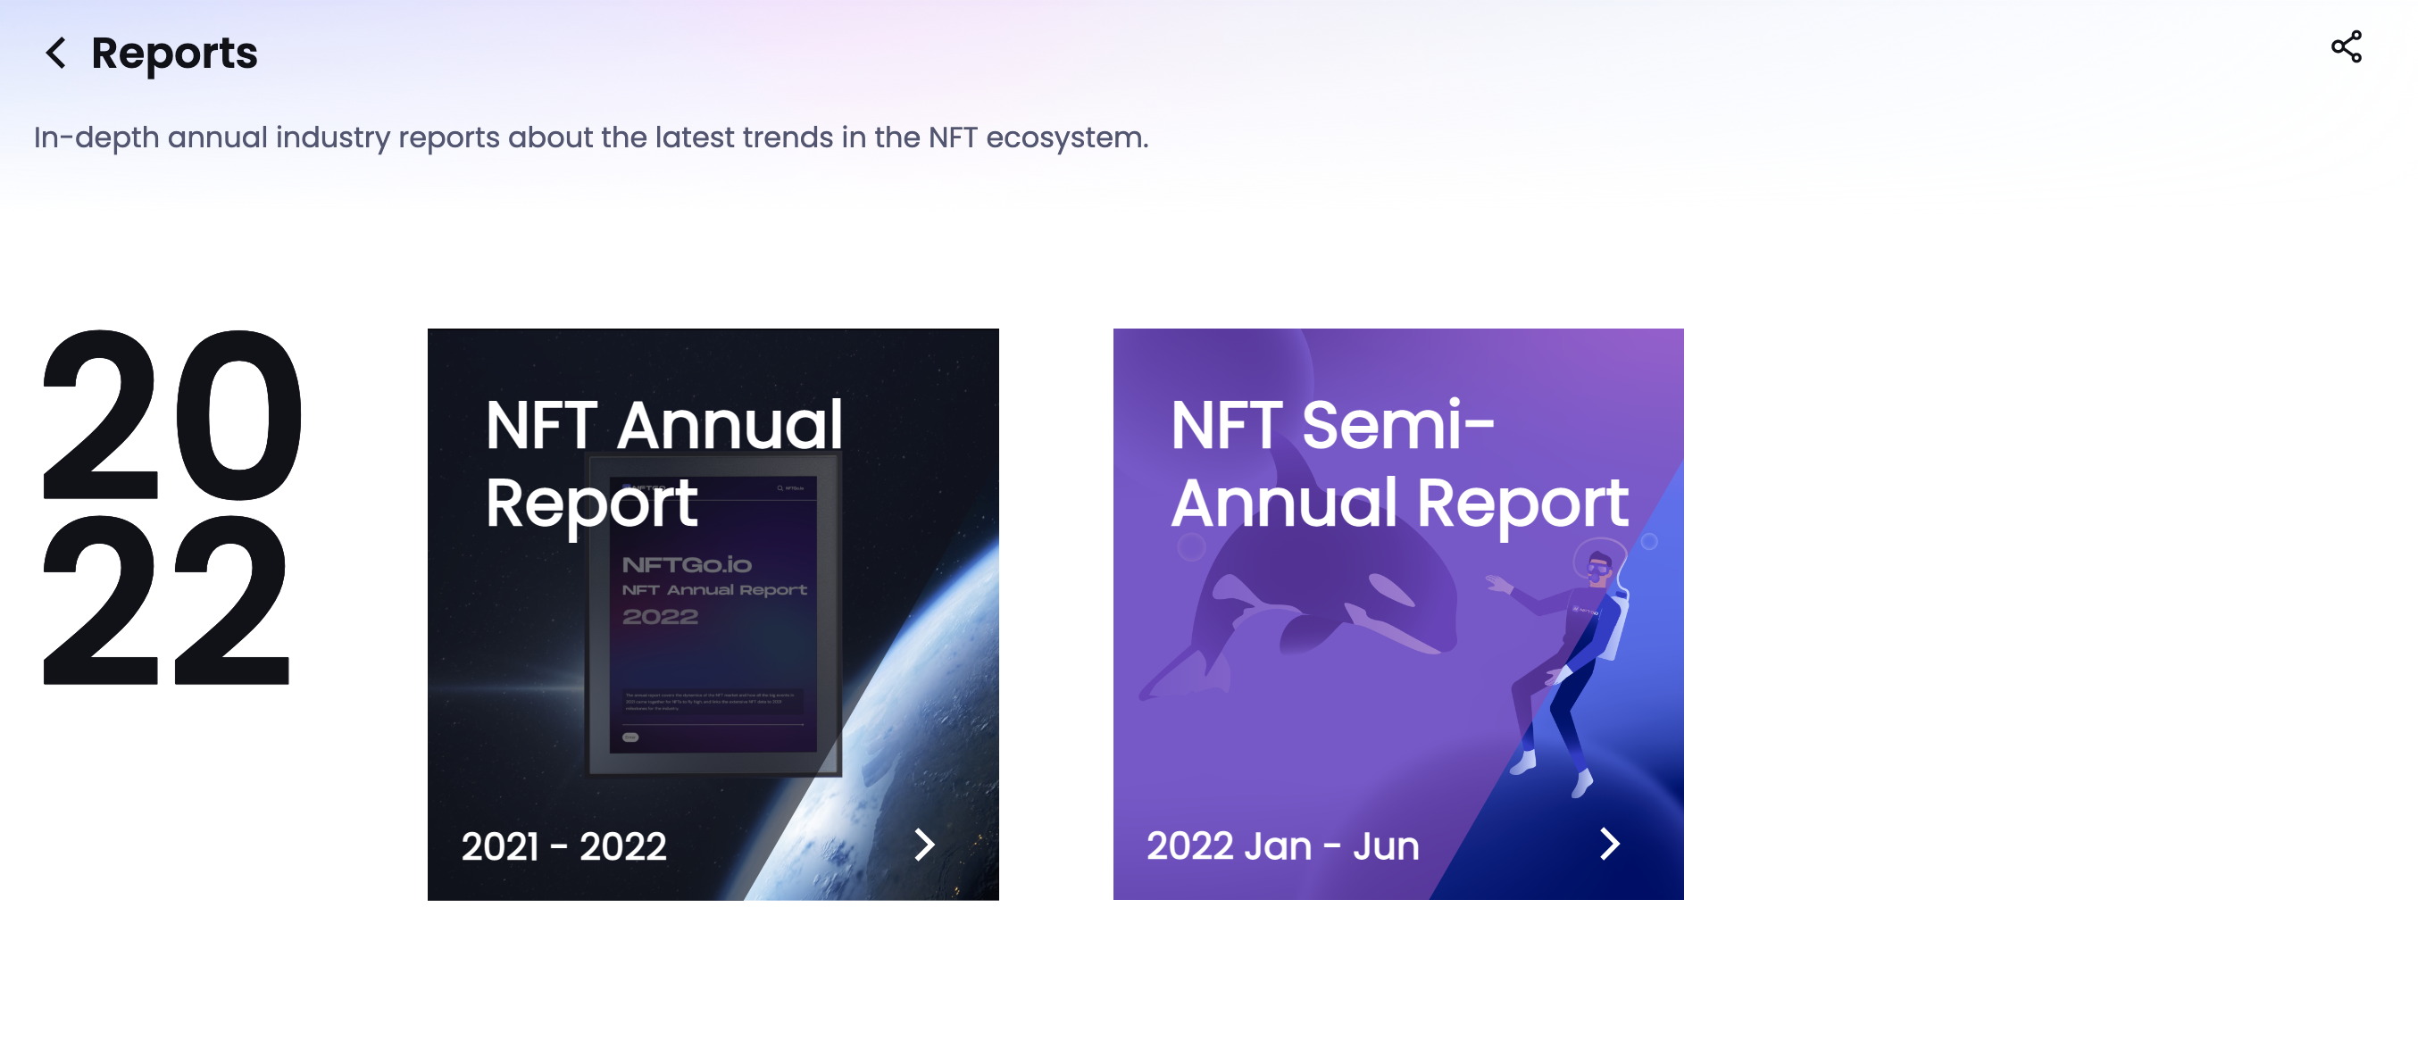Click the in-depth annual industry reports description

590,138
